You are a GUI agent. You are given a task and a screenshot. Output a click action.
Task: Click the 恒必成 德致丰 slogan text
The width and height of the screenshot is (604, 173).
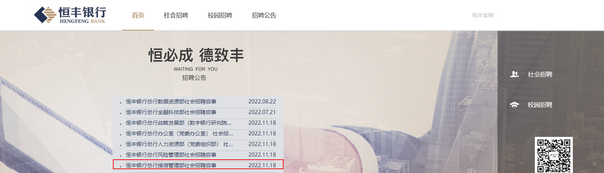click(196, 55)
